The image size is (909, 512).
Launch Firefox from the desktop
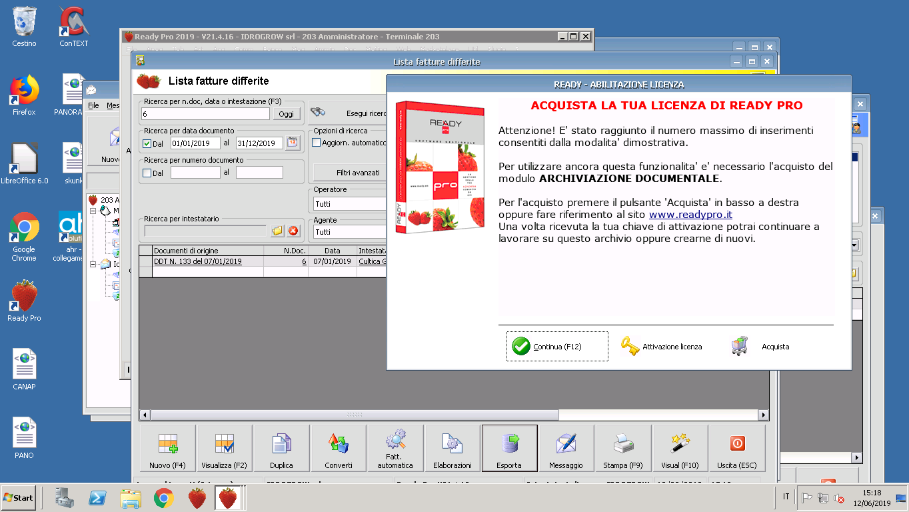coord(24,96)
